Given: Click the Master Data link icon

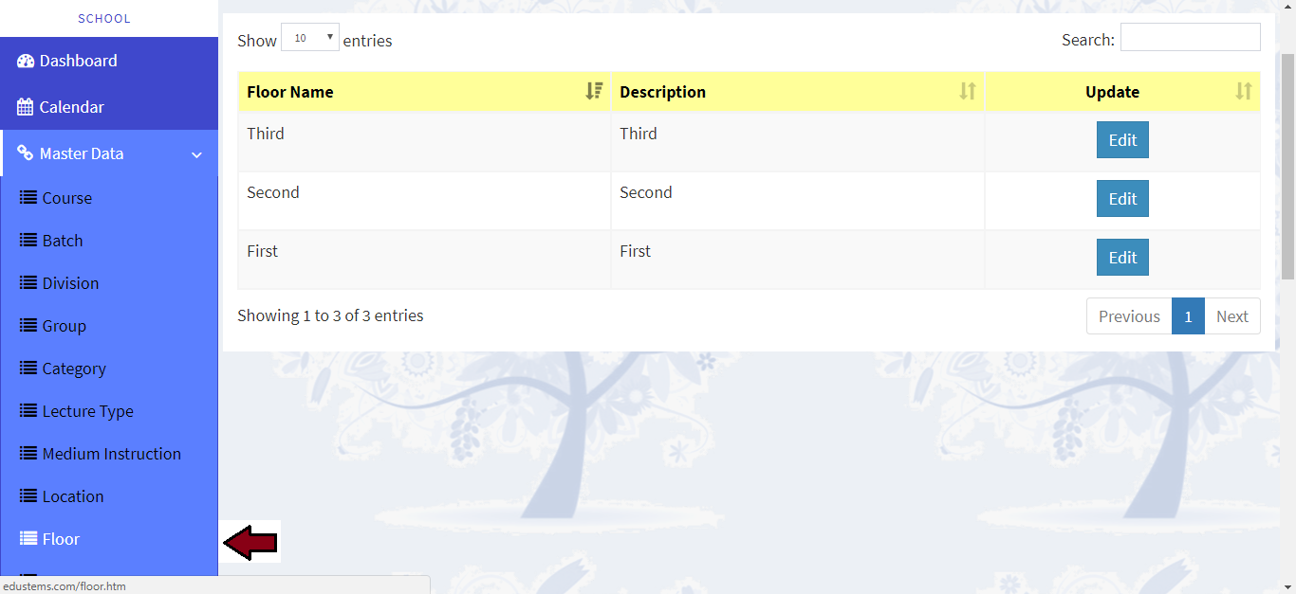Looking at the screenshot, I should 26,153.
